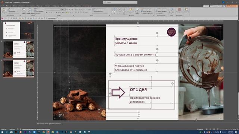The height and width of the screenshot is (134, 239).
Task: Open the Надстройки add-ins icon
Action: click(x=179, y=10)
